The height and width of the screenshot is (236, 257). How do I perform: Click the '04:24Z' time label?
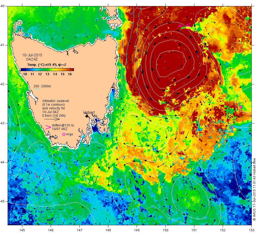coord(32,59)
